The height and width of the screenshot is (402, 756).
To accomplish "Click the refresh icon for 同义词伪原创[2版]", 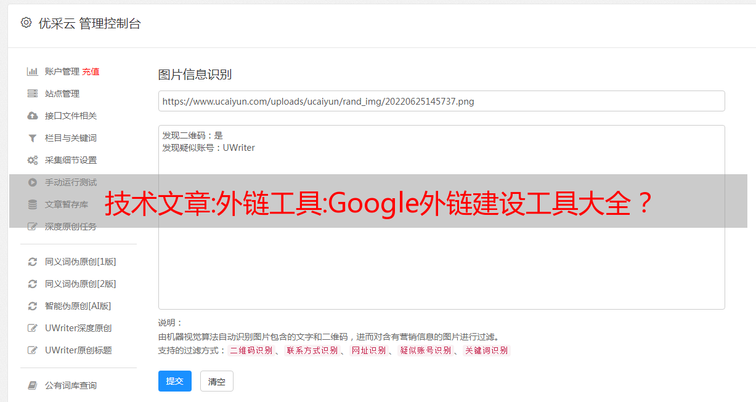I will [x=33, y=284].
